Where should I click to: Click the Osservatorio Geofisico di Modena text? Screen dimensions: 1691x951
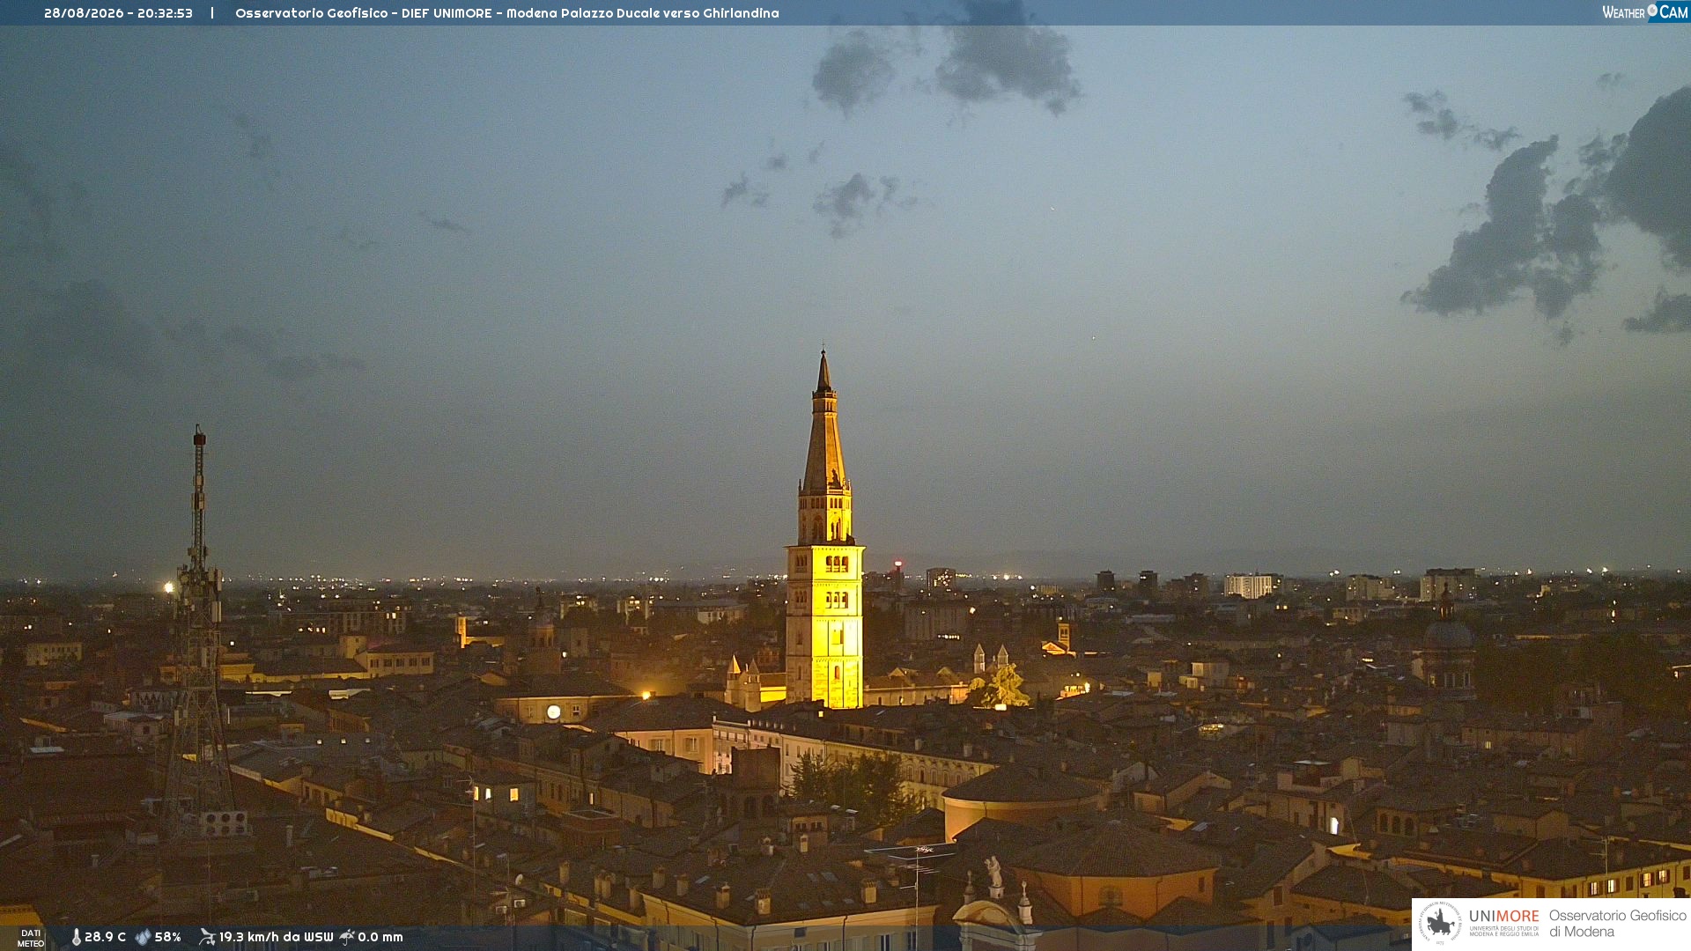[x=1617, y=923]
